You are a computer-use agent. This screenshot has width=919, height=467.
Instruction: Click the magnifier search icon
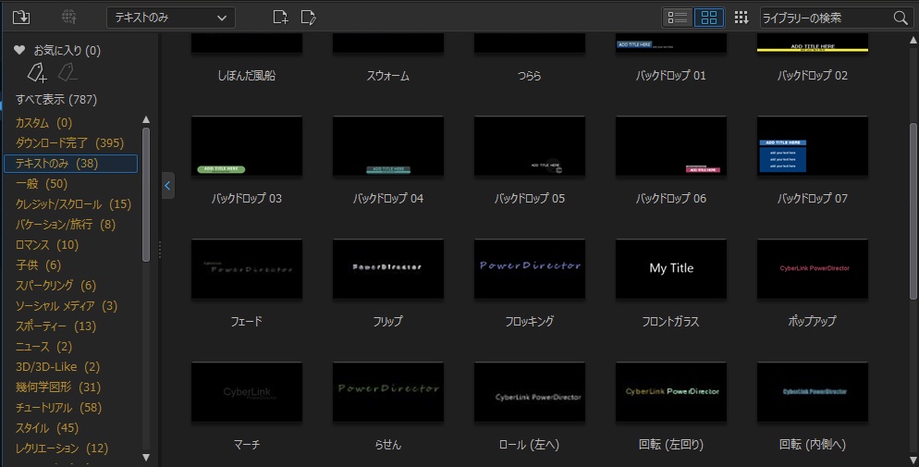point(901,18)
